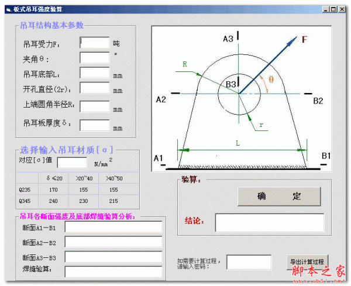Click the B3 label in diagram
Image resolution: width=351 pixels, height=286 pixels.
(x=231, y=84)
